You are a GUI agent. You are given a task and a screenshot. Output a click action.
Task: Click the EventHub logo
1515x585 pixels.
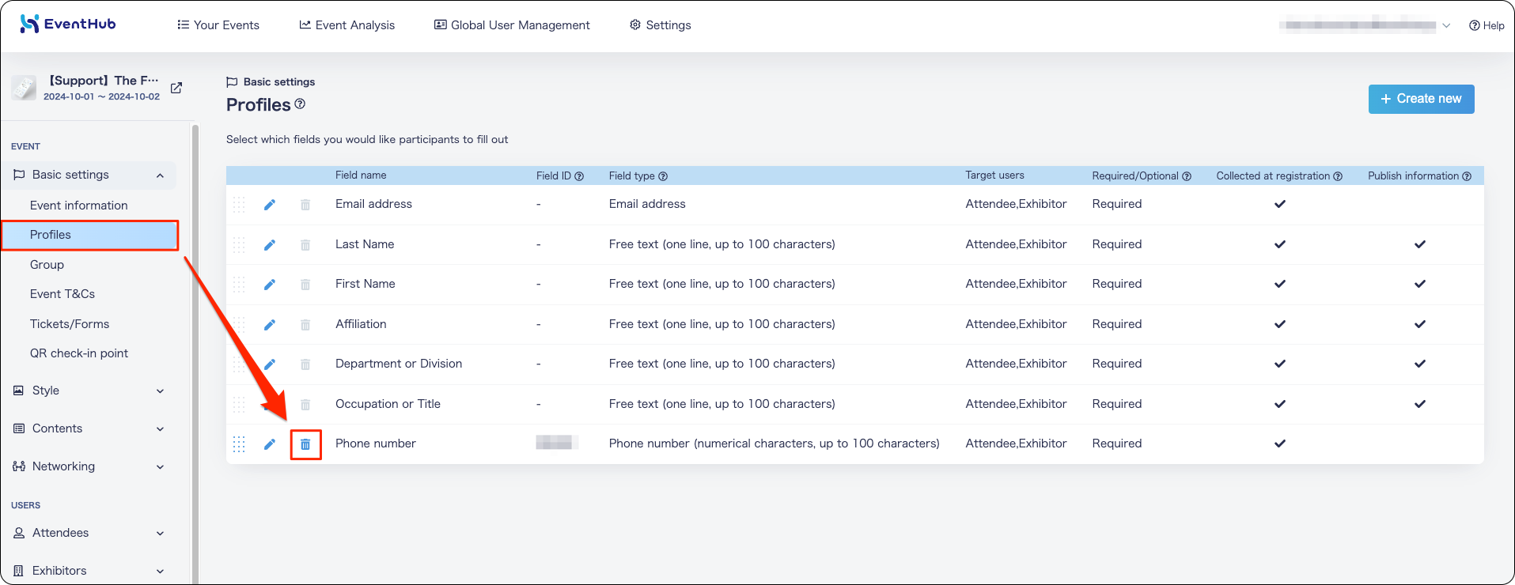coord(68,24)
